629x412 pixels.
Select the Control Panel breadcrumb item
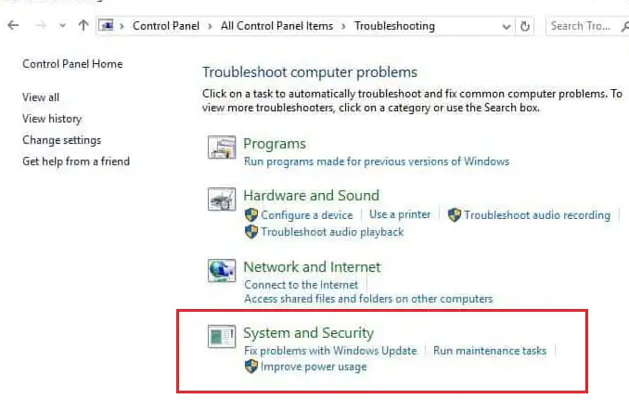click(167, 26)
